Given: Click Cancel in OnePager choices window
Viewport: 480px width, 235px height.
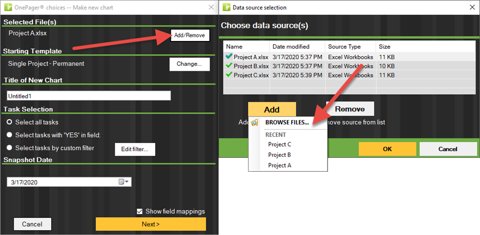Looking at the screenshot, I should click(x=33, y=224).
